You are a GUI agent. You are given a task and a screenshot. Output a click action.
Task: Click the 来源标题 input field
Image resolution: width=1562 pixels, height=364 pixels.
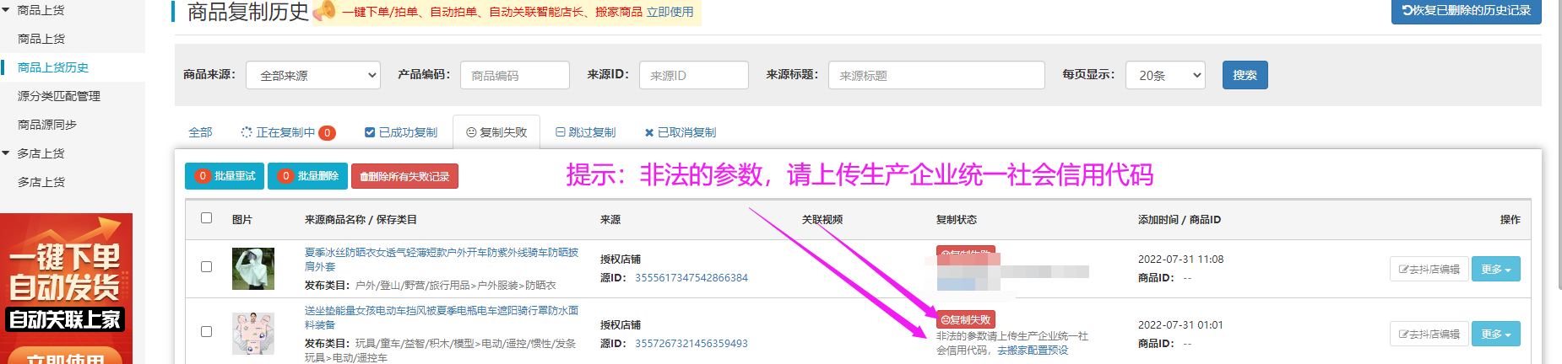(x=936, y=75)
